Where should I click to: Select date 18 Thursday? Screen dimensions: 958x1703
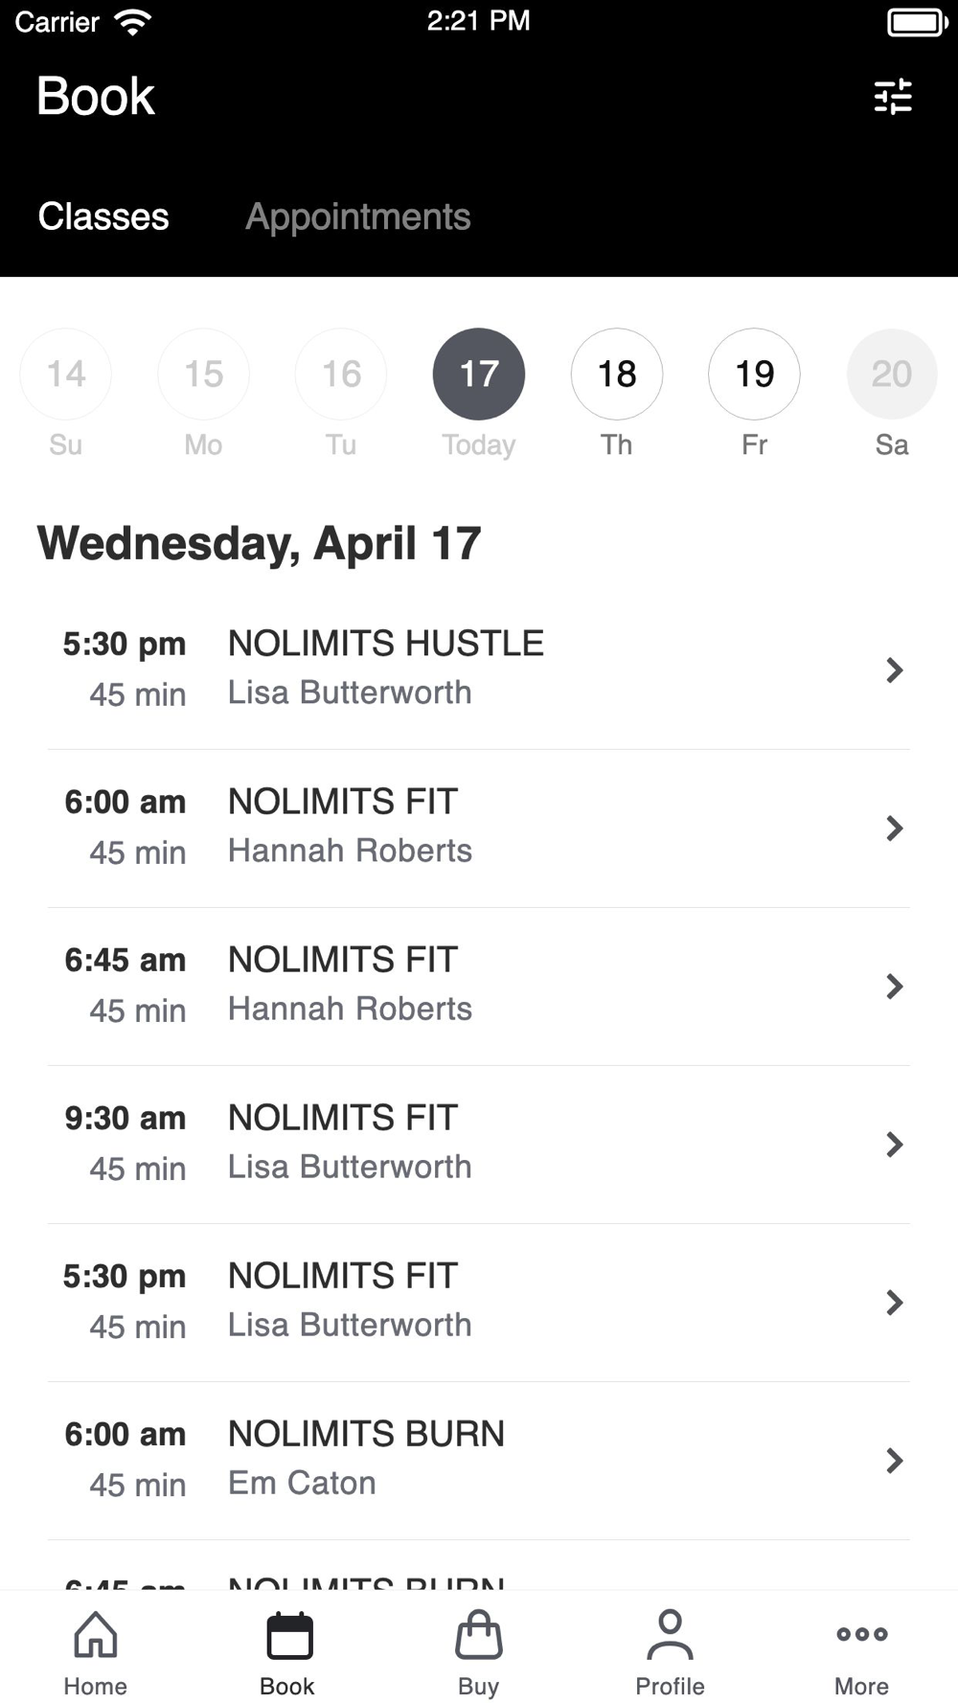tap(617, 374)
